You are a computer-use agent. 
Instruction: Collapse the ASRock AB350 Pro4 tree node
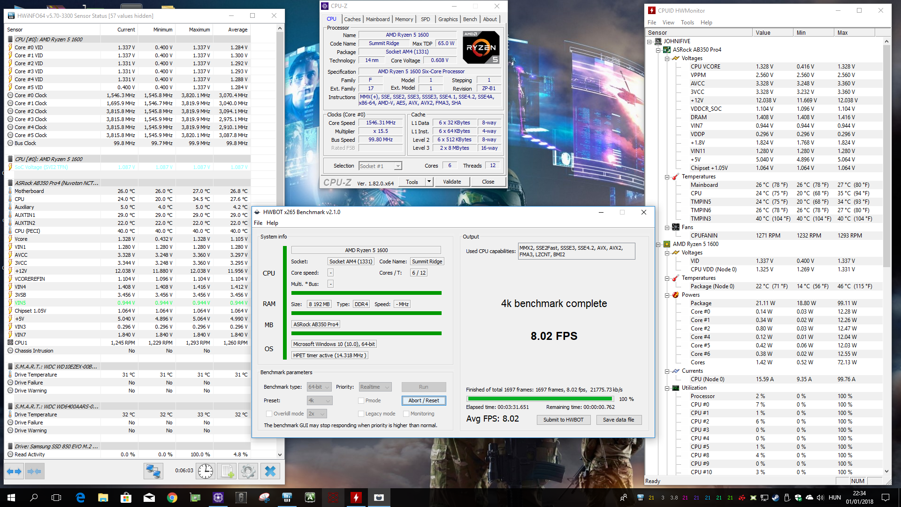point(658,50)
